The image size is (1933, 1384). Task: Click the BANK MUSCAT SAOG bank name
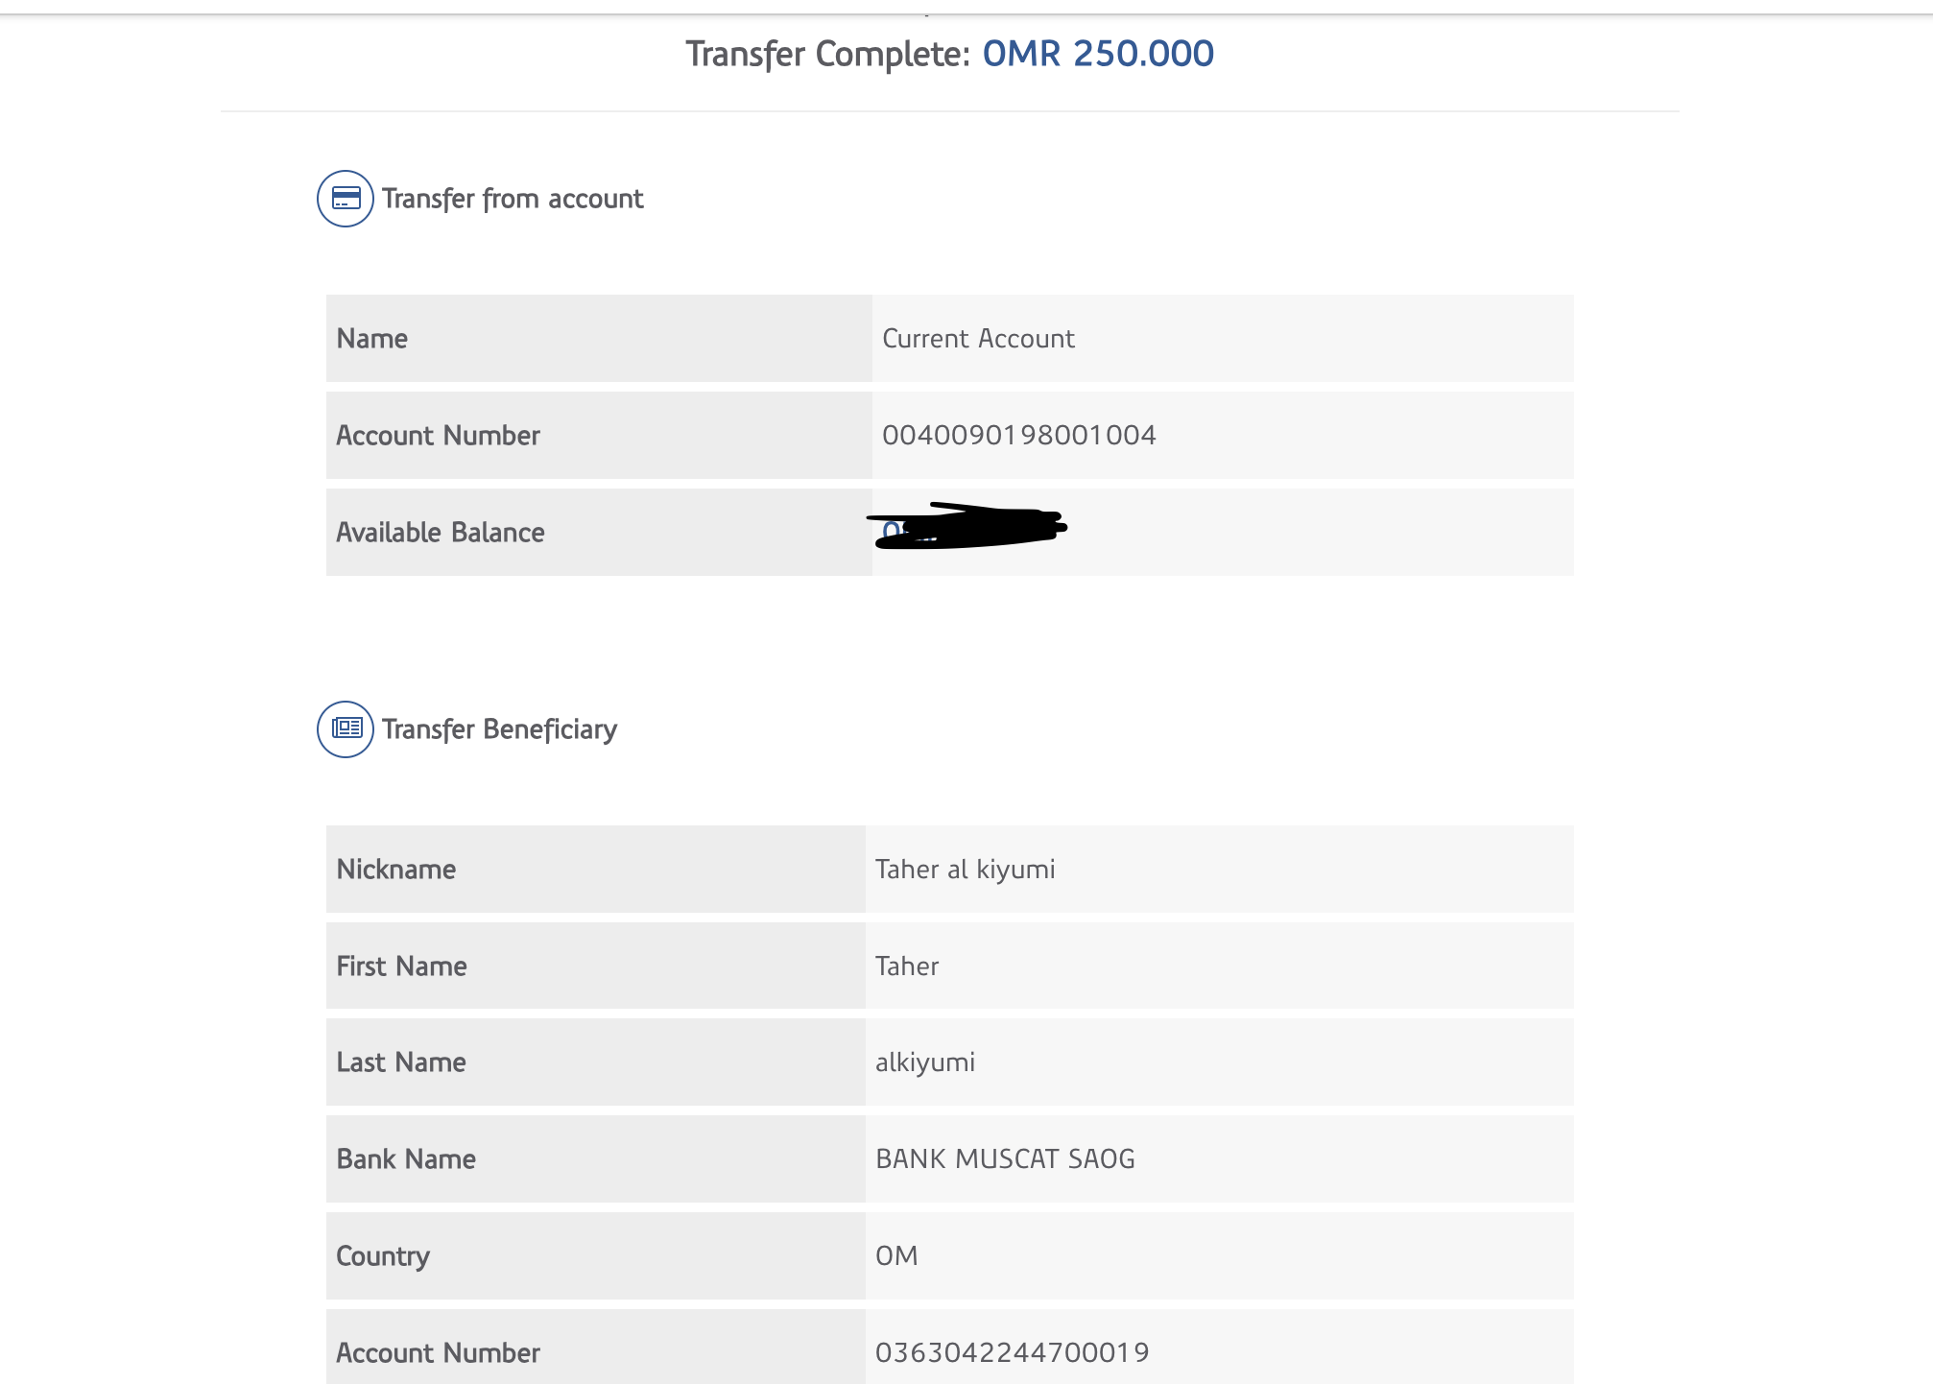(1005, 1159)
